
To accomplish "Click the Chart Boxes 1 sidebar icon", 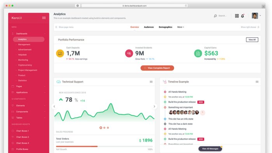I will tap(13, 131).
